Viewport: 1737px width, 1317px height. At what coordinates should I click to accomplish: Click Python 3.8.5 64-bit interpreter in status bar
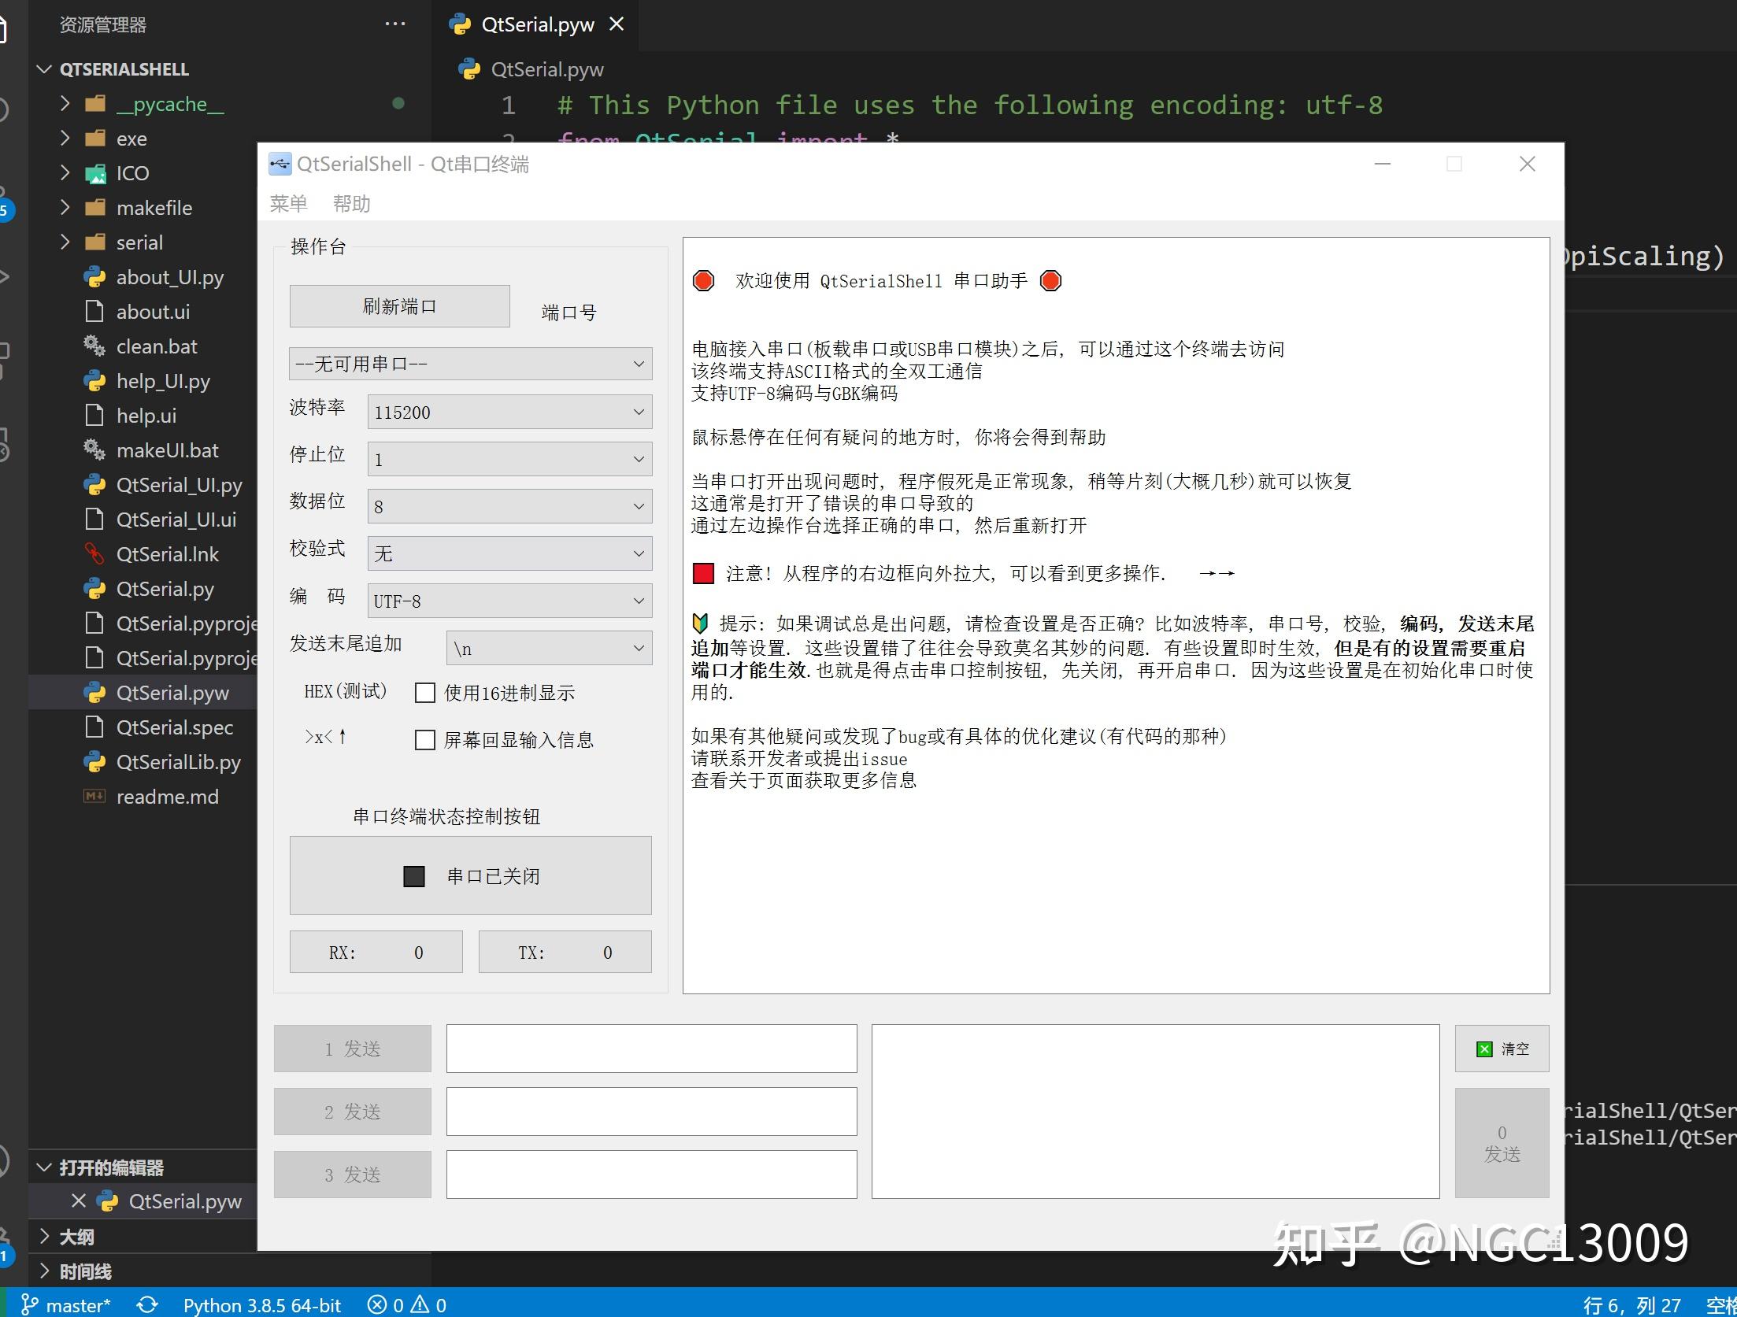point(261,1304)
